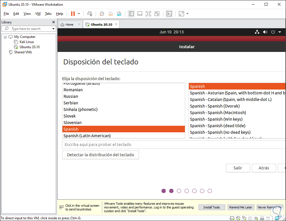Enter full screen mode icon

coord(148,14)
